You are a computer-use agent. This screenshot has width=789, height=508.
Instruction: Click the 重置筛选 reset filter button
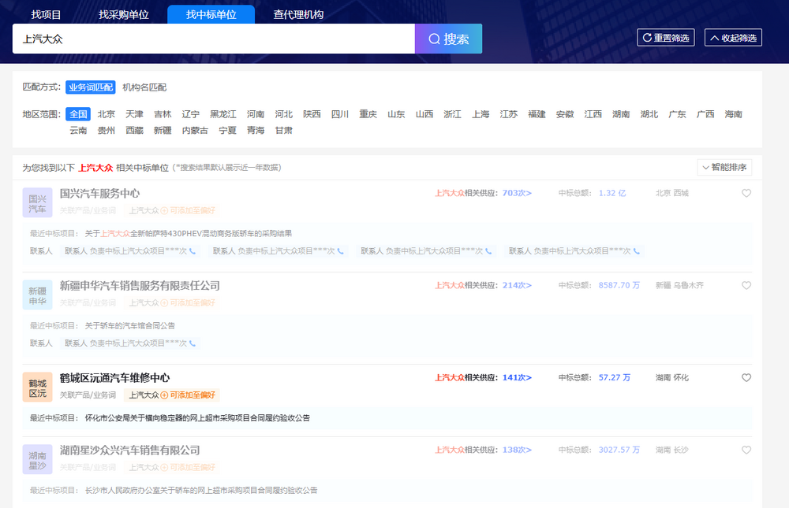tap(666, 38)
